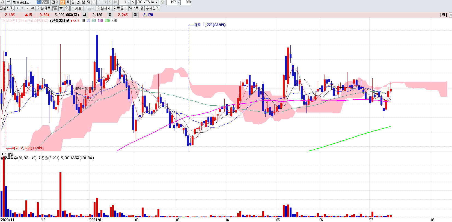The image size is (452, 222).
Task: Click the current price 2,195
Action: [x=10, y=15]
